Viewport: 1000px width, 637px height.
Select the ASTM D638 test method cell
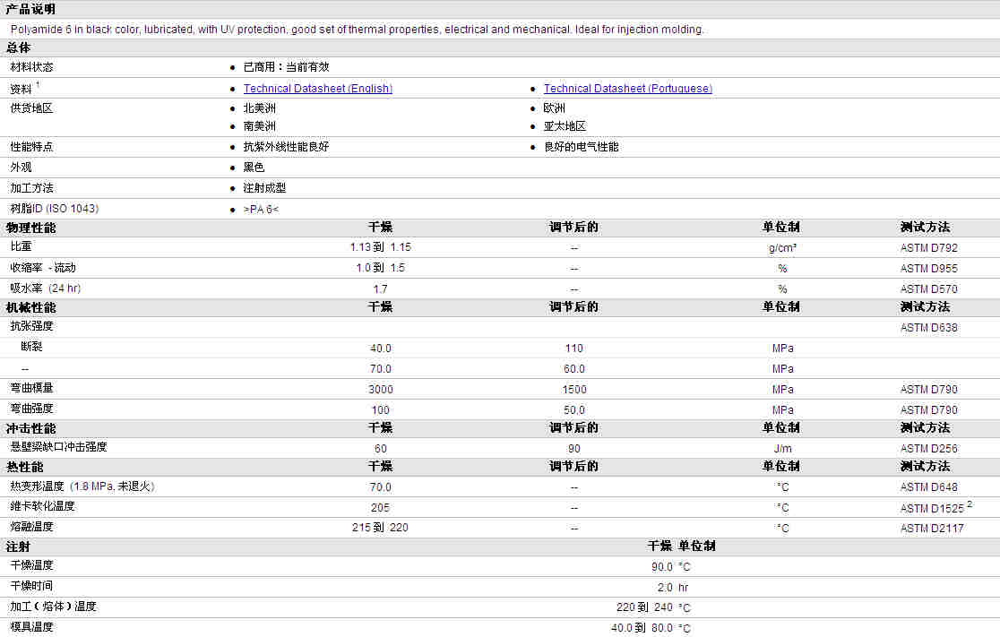tap(928, 328)
